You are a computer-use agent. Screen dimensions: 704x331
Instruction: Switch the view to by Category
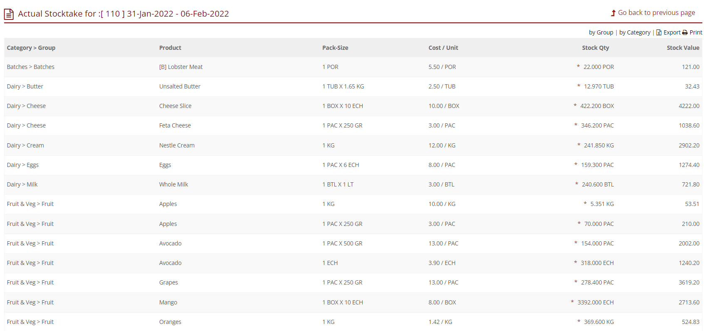tap(635, 32)
